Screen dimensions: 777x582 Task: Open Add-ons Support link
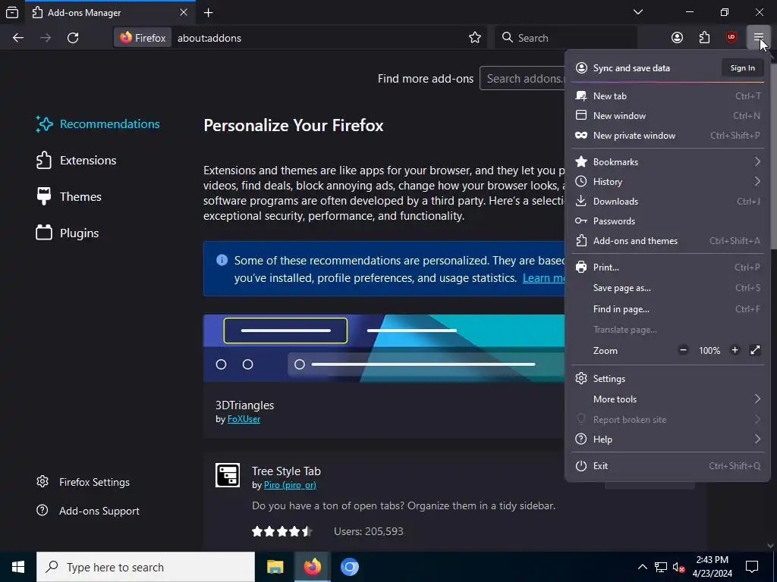pos(88,511)
